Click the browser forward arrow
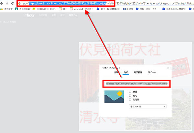Screen dimensions: 194x133 click(7, 4)
